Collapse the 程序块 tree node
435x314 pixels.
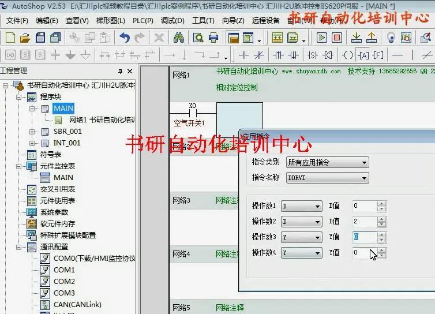coord(18,97)
